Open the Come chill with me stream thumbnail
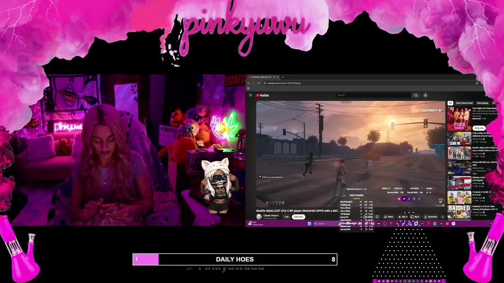The height and width of the screenshot is (283, 504). pos(460,168)
